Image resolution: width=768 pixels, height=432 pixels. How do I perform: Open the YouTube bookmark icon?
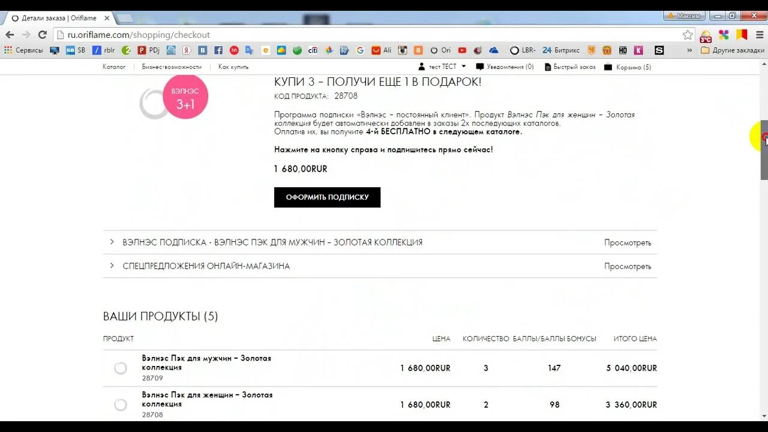coord(462,50)
